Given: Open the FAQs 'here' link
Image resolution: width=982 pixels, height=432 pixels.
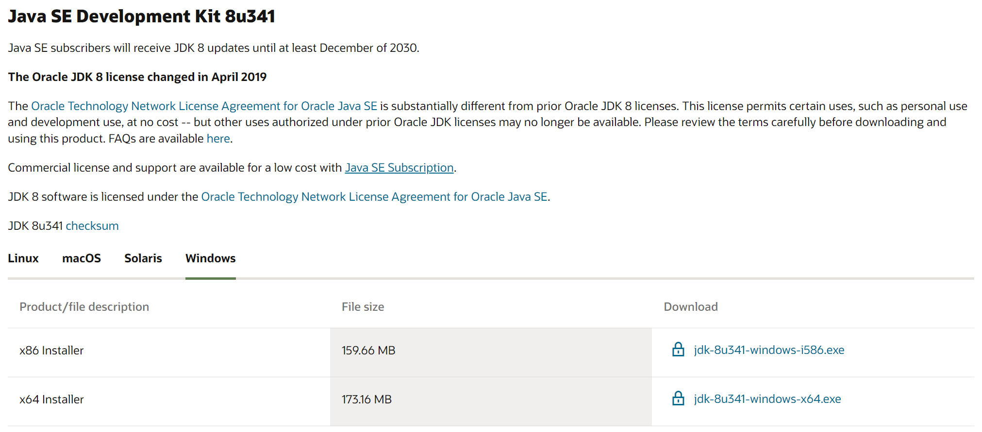Looking at the screenshot, I should point(218,139).
